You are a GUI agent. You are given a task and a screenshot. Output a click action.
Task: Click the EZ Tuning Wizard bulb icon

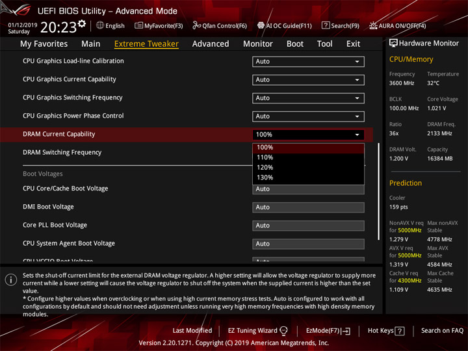coord(283,331)
